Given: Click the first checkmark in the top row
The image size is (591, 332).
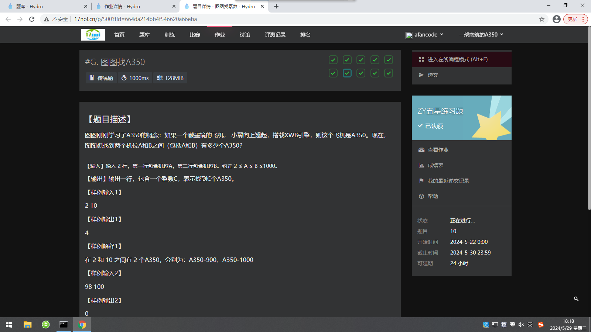Looking at the screenshot, I should click(x=333, y=60).
